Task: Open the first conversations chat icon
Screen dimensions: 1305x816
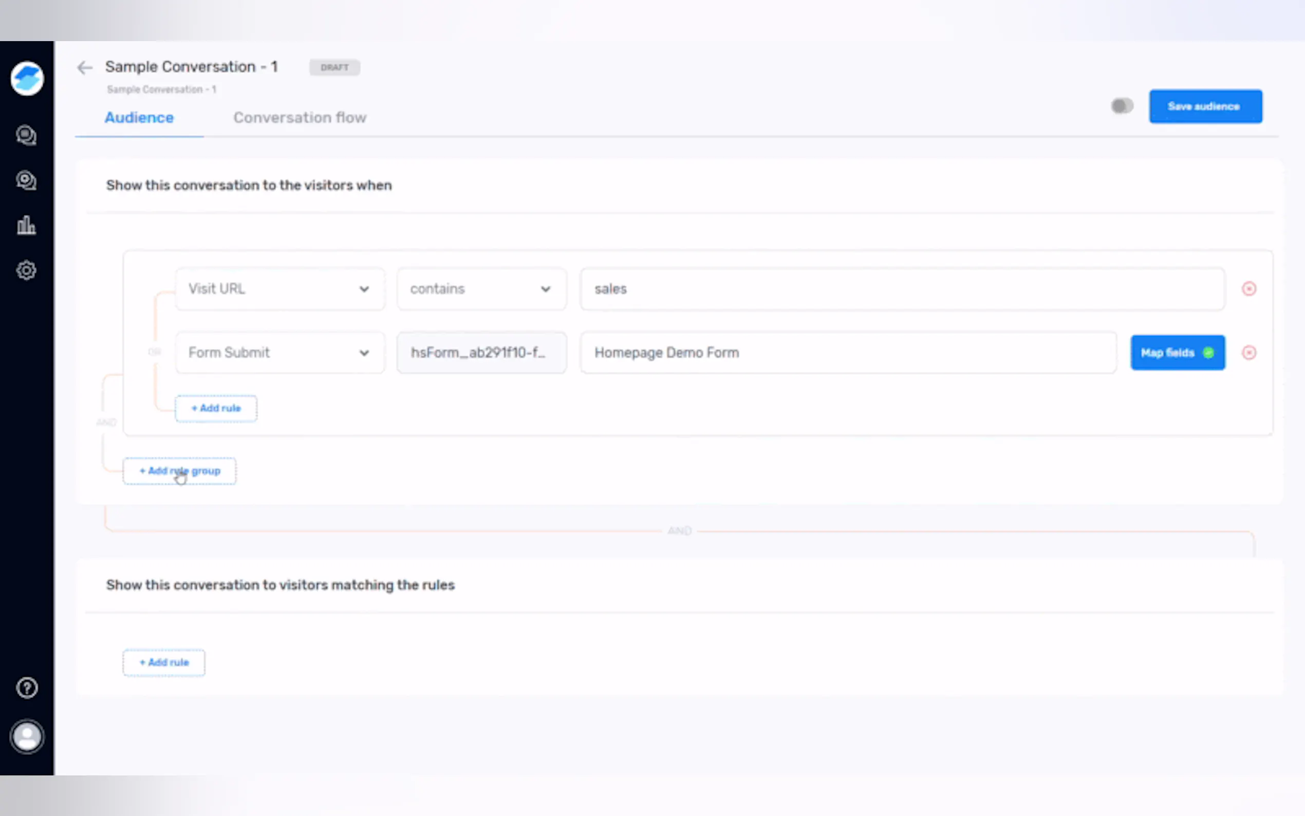Action: pos(26,135)
